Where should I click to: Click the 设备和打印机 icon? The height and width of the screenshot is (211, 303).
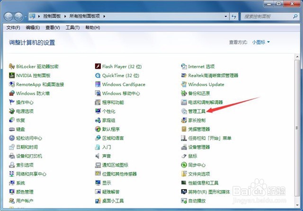click(x=12, y=156)
